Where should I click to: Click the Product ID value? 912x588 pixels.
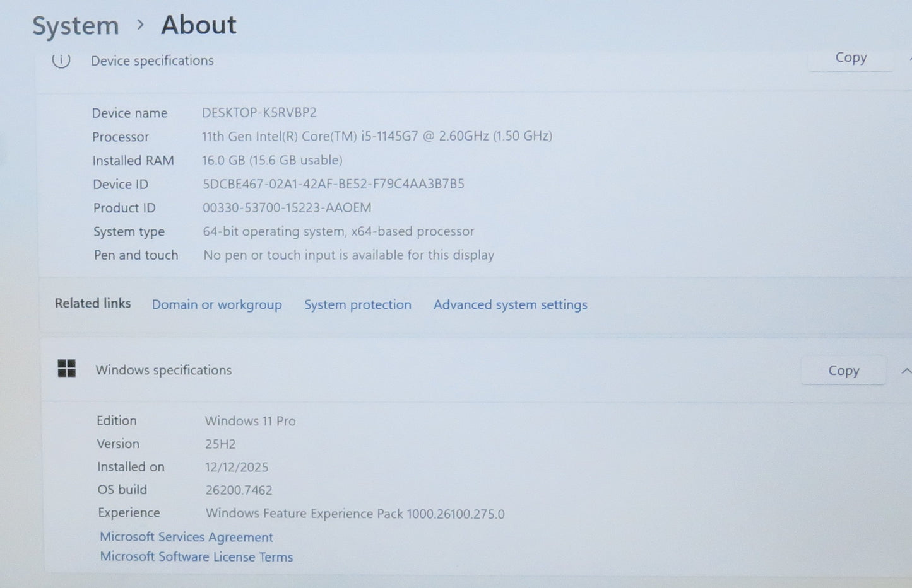tap(287, 207)
